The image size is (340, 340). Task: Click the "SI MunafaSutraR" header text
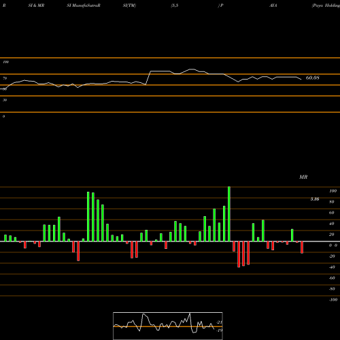coord(84,5)
